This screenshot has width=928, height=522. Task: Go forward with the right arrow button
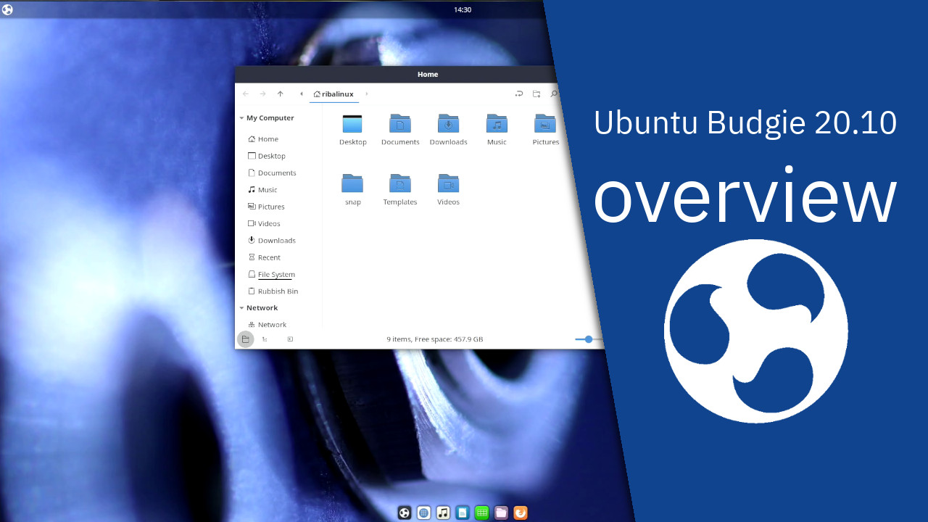point(262,94)
